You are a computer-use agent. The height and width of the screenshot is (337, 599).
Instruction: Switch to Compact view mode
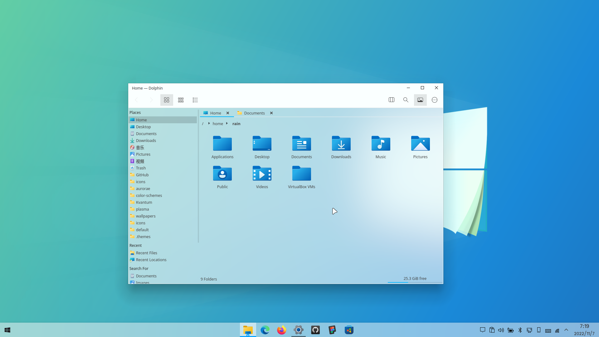181,100
